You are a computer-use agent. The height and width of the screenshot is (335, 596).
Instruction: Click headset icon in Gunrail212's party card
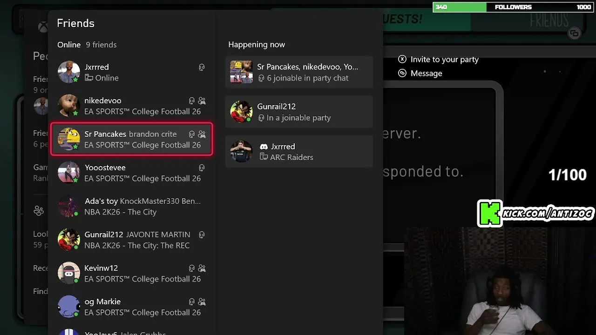(x=261, y=118)
